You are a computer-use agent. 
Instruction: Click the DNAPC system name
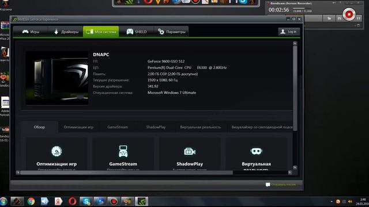coord(101,55)
